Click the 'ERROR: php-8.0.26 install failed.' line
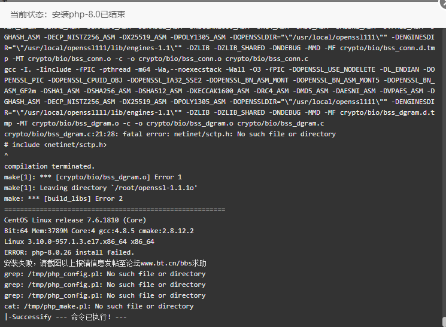The image size is (446, 327). point(69,252)
